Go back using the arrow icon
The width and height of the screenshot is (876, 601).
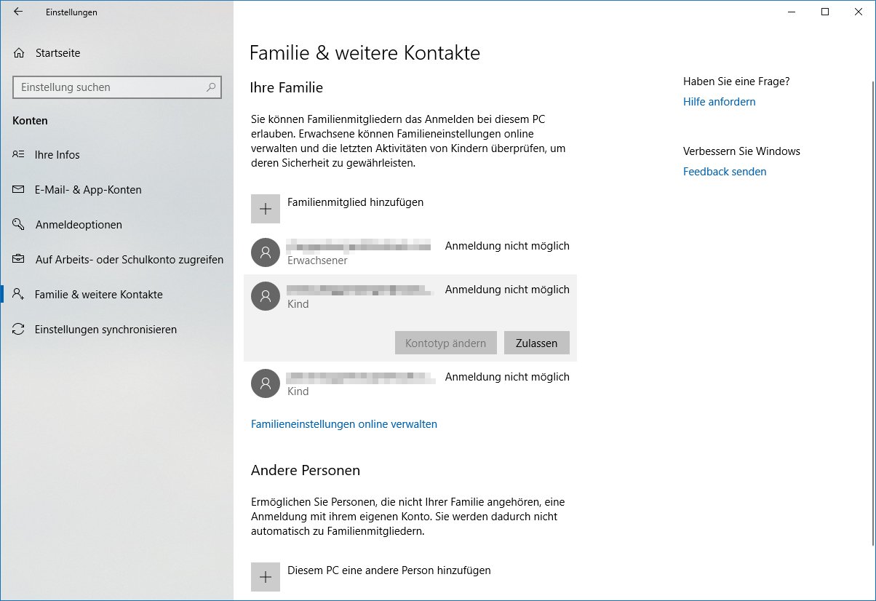pyautogui.click(x=18, y=12)
